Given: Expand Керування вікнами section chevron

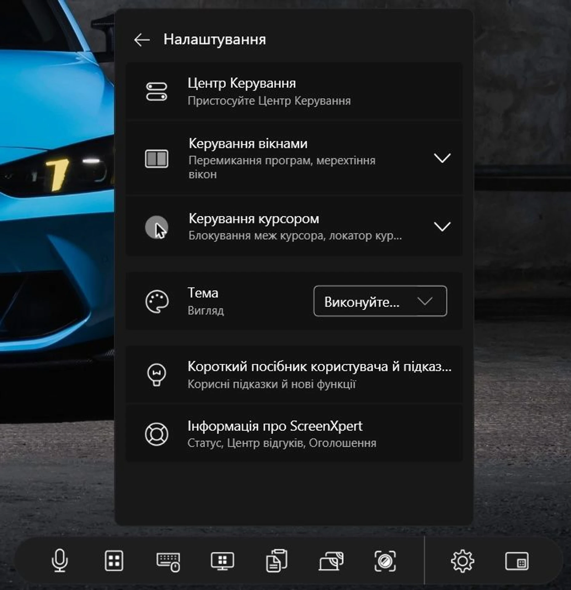Looking at the screenshot, I should pyautogui.click(x=442, y=158).
